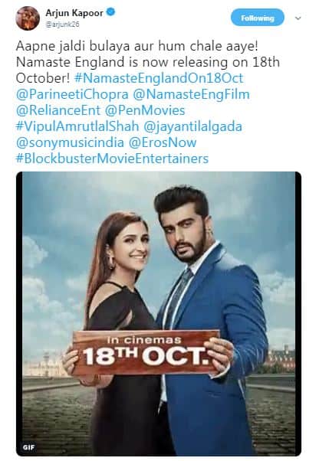Click the GIF badge on the poster
Screen dimensions: 319x461
click(29, 447)
